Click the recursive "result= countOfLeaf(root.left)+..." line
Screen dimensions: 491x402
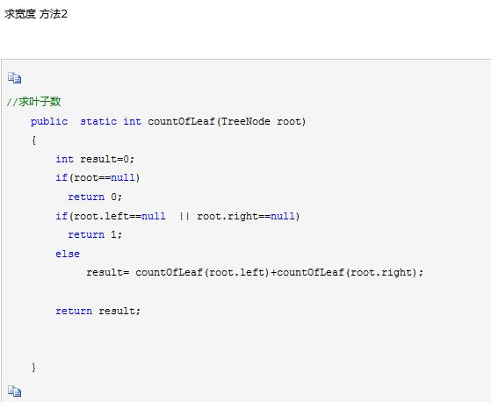click(255, 272)
